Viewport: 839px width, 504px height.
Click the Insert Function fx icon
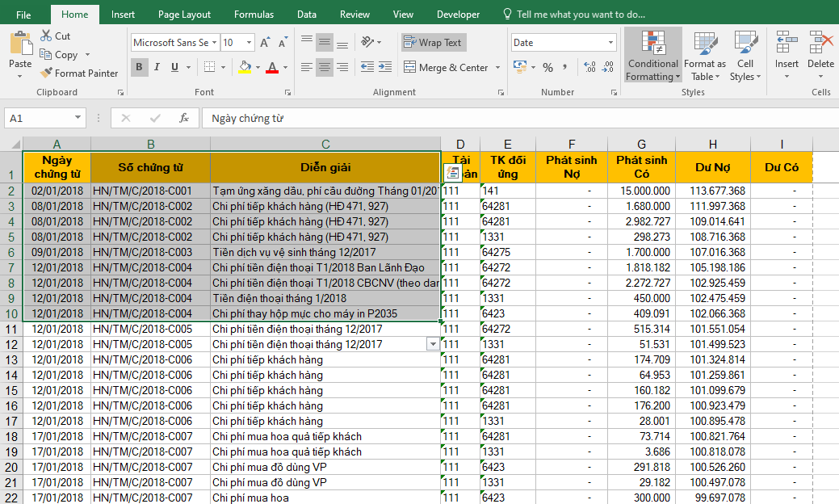pyautogui.click(x=184, y=118)
